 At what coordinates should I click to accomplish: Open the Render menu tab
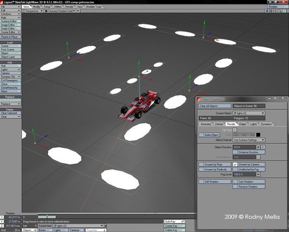click(69, 7)
